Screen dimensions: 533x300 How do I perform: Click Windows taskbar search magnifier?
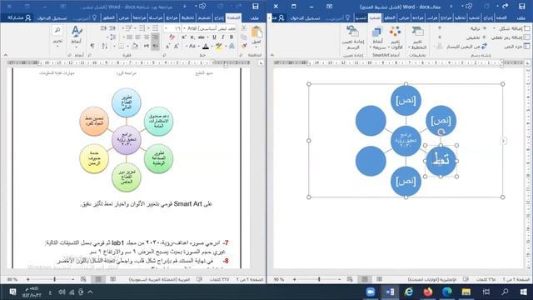click(506, 292)
